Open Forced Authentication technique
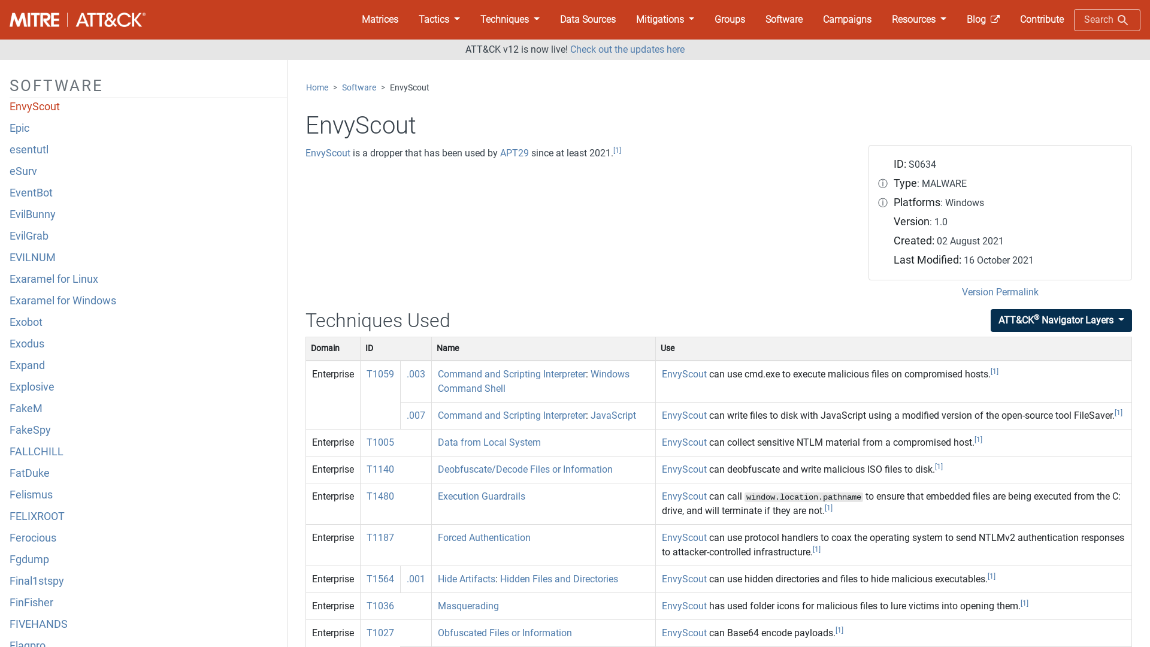 click(x=484, y=538)
